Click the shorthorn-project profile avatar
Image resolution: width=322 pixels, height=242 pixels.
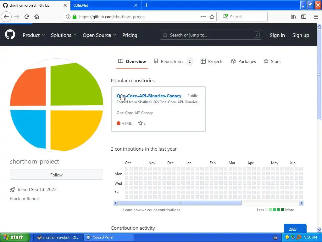(57, 105)
